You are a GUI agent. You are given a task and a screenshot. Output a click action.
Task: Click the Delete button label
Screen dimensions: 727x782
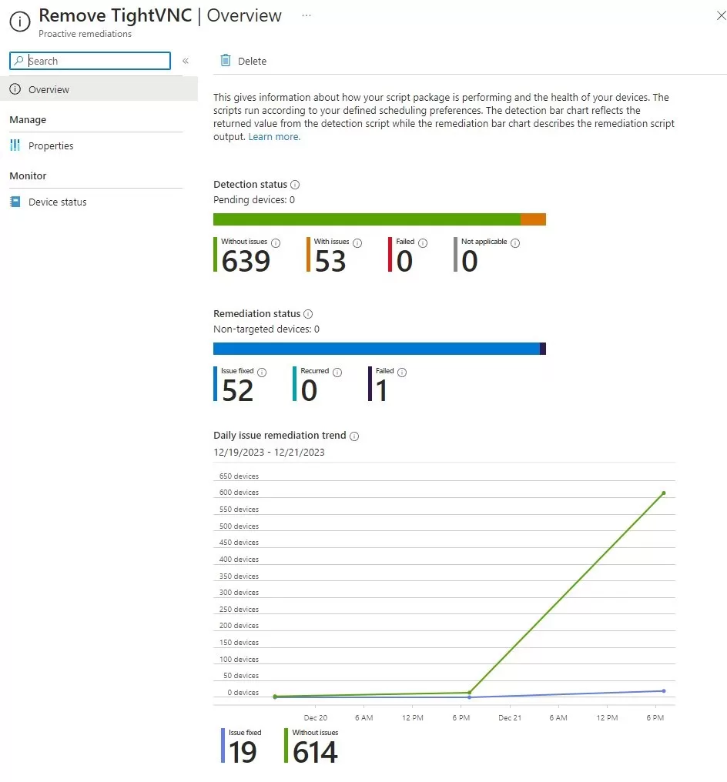click(x=252, y=61)
